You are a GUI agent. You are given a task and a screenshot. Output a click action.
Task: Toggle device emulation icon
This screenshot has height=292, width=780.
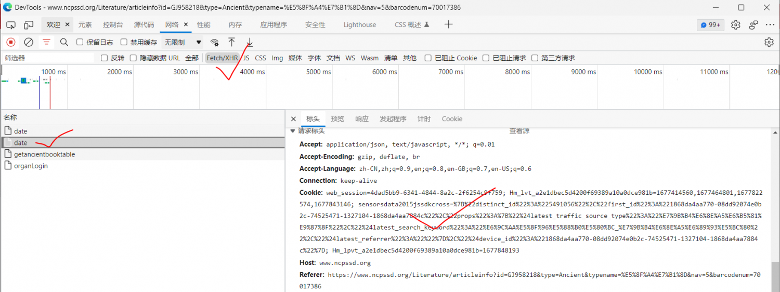tap(29, 25)
